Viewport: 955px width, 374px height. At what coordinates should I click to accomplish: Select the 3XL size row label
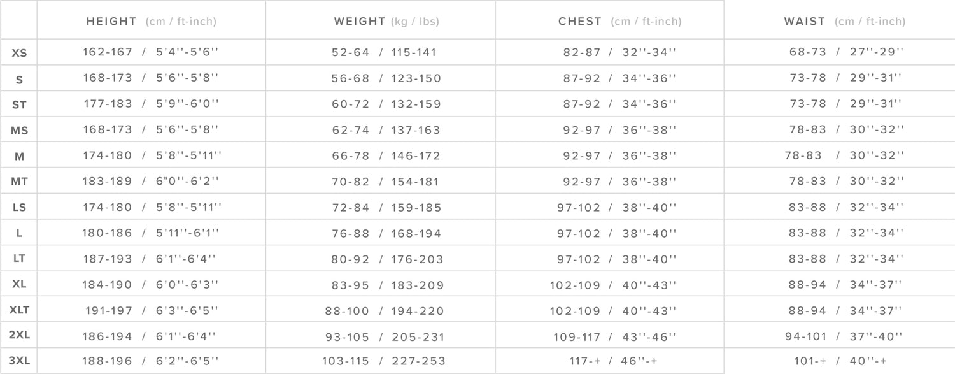coord(19,361)
